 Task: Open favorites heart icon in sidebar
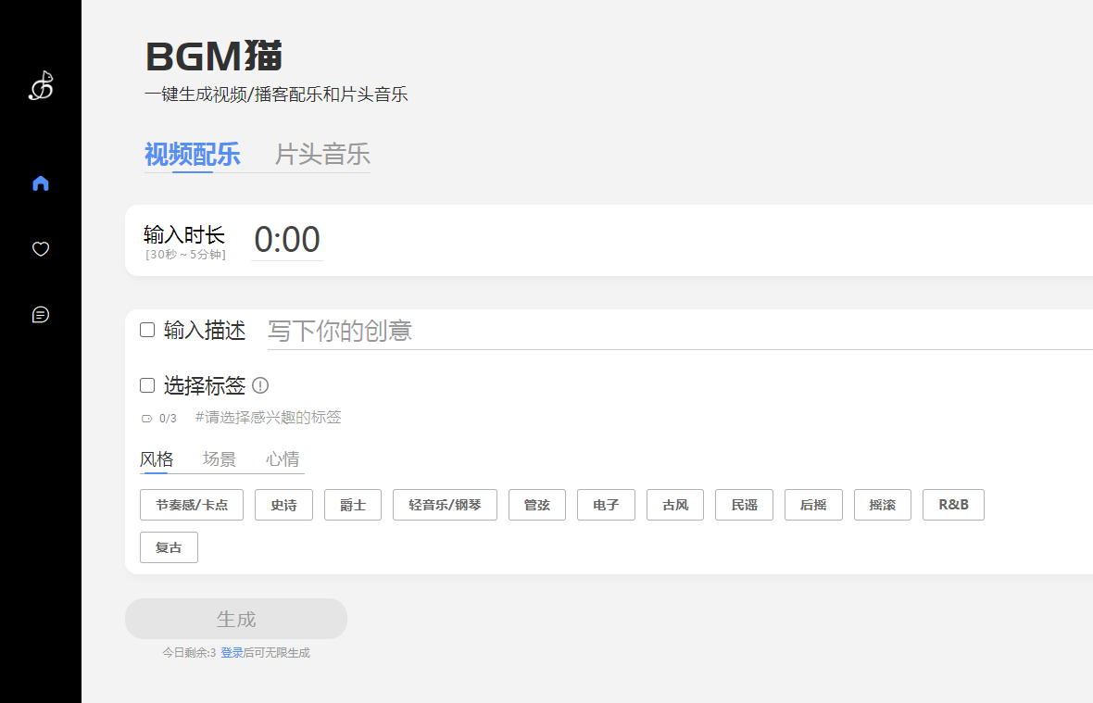pyautogui.click(x=41, y=249)
